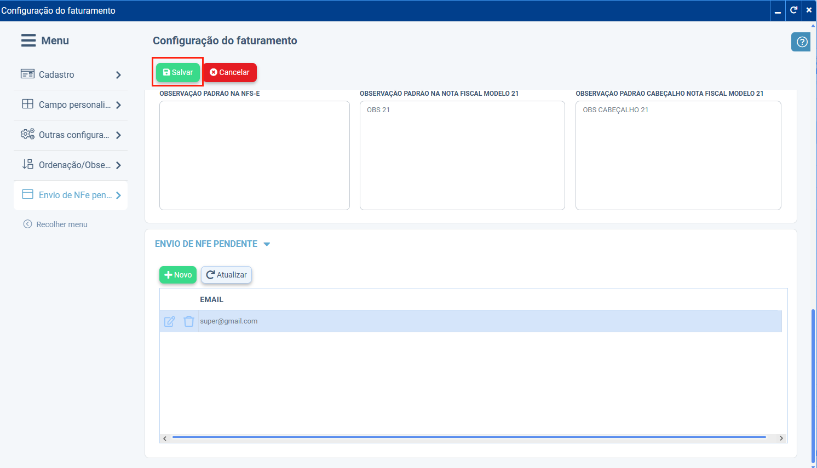Click the Cadastro sidebar icon
Screen dimensions: 817x468
27,74
